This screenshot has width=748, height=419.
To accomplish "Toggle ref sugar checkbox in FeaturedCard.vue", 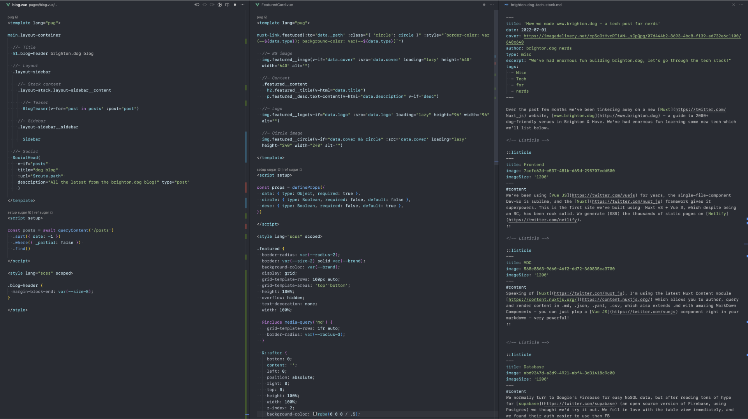I will click(301, 169).
